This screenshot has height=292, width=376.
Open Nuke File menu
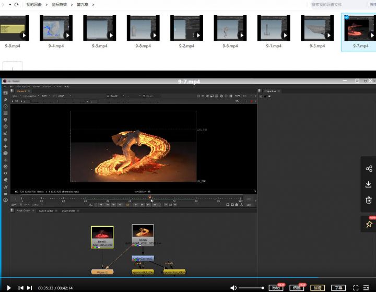coord(5,86)
